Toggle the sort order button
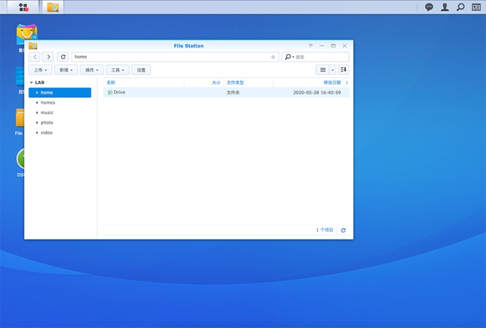The image size is (486, 328). pos(344,70)
